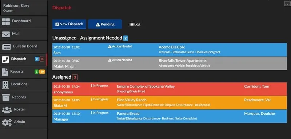This screenshot has width=291, height=139.
Task: Click In-Progress status for Manager caller
Action: (x=100, y=113)
